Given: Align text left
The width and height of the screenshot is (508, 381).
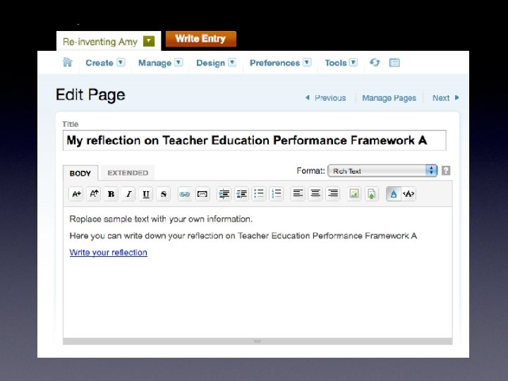Looking at the screenshot, I should pyautogui.click(x=298, y=194).
